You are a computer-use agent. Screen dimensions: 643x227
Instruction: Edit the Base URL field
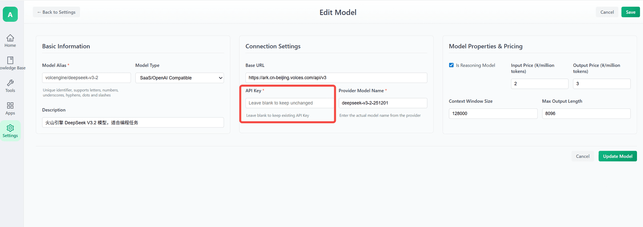click(336, 78)
